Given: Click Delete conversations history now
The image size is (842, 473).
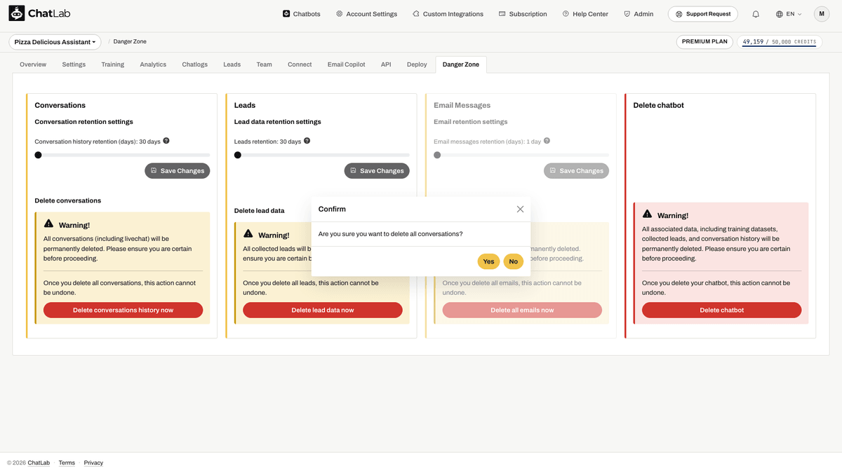Looking at the screenshot, I should (123, 310).
